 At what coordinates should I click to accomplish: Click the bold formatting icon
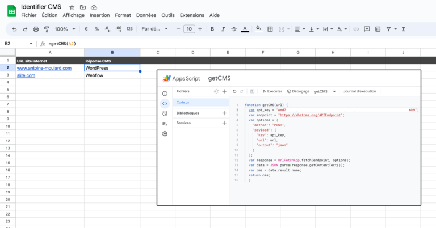point(212,29)
